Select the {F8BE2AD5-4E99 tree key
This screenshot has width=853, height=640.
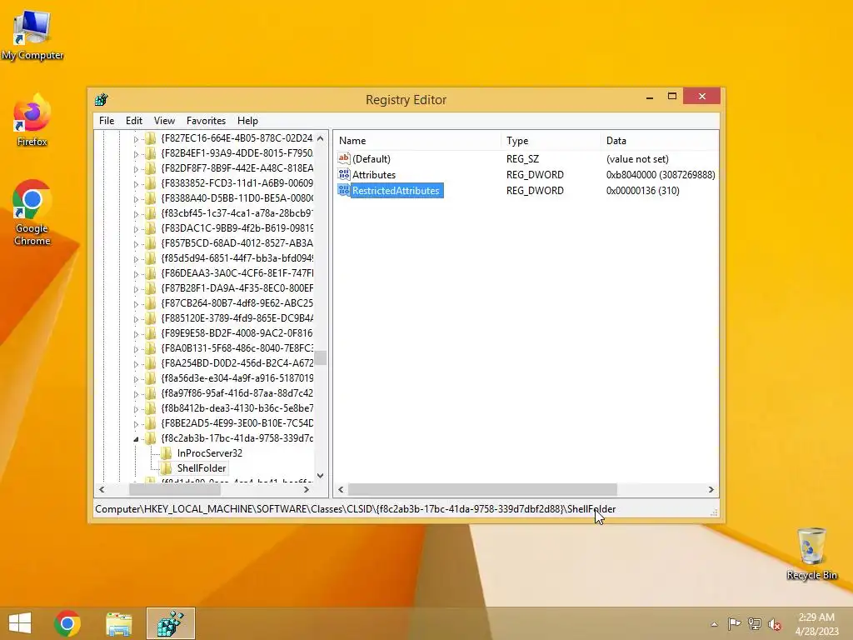pos(237,422)
